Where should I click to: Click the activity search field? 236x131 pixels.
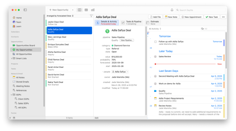coord(213,29)
